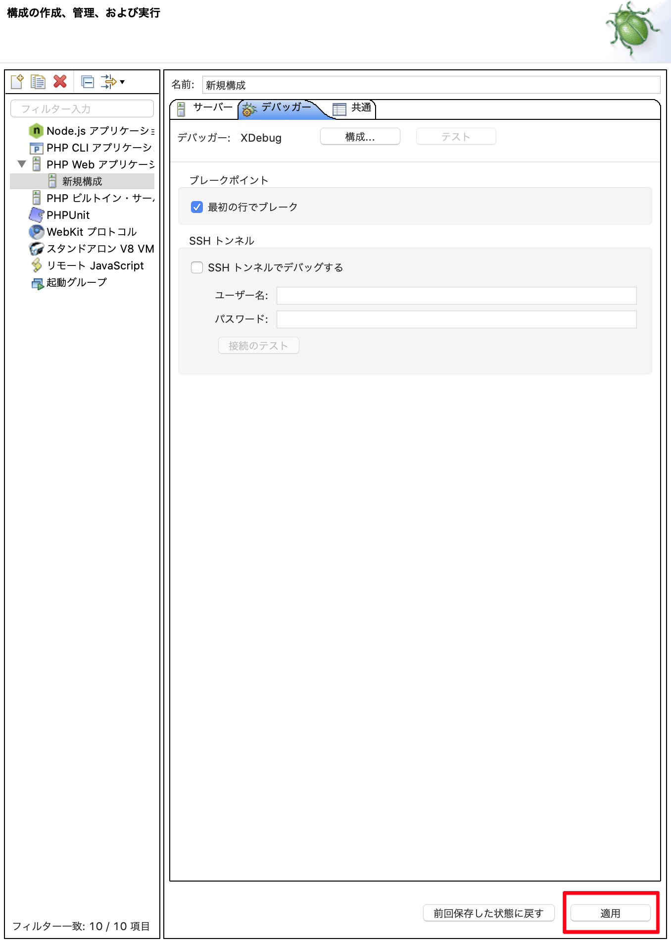Viewport: 671px width, 940px height.
Task: Select 起動グループ entry
Action: pos(77,282)
